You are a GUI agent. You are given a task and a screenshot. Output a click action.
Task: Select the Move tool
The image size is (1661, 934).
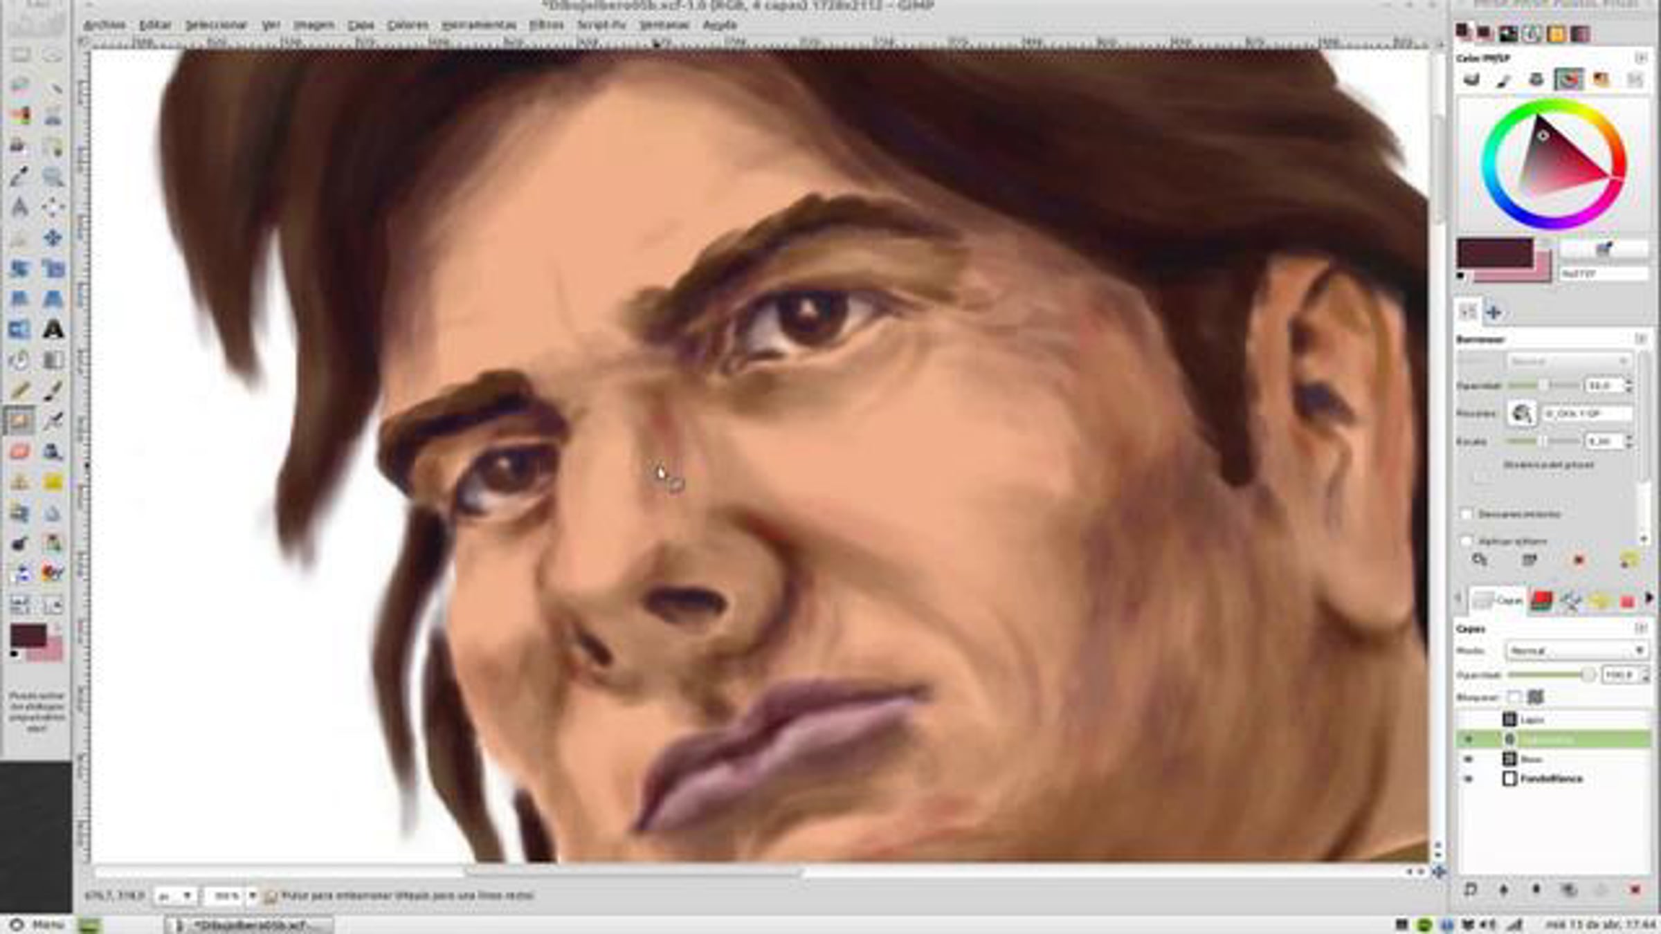[53, 238]
